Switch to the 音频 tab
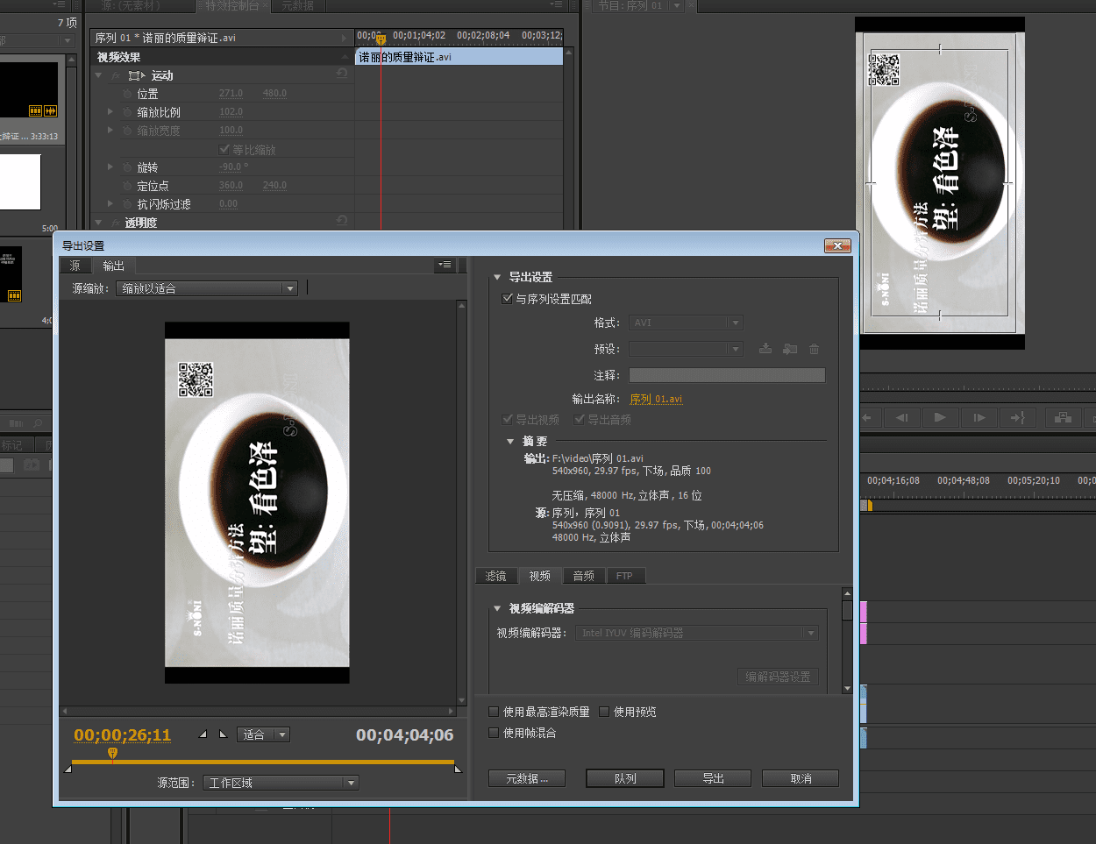Screen dimensions: 1096x844 pyautogui.click(x=583, y=576)
